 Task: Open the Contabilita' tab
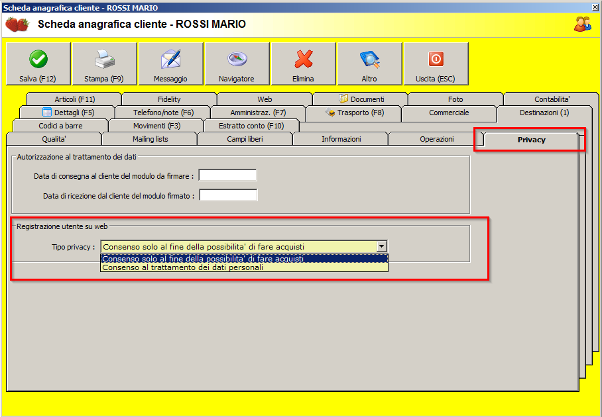(552, 99)
